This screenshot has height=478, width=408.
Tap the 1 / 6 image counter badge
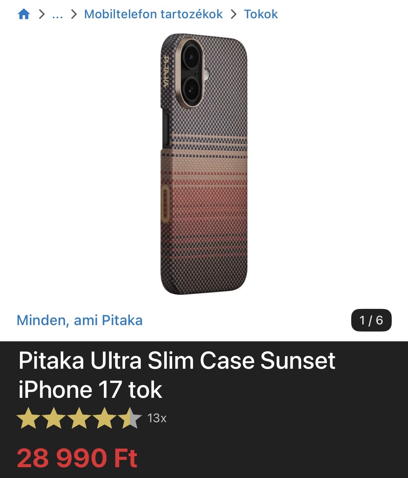pyautogui.click(x=371, y=320)
